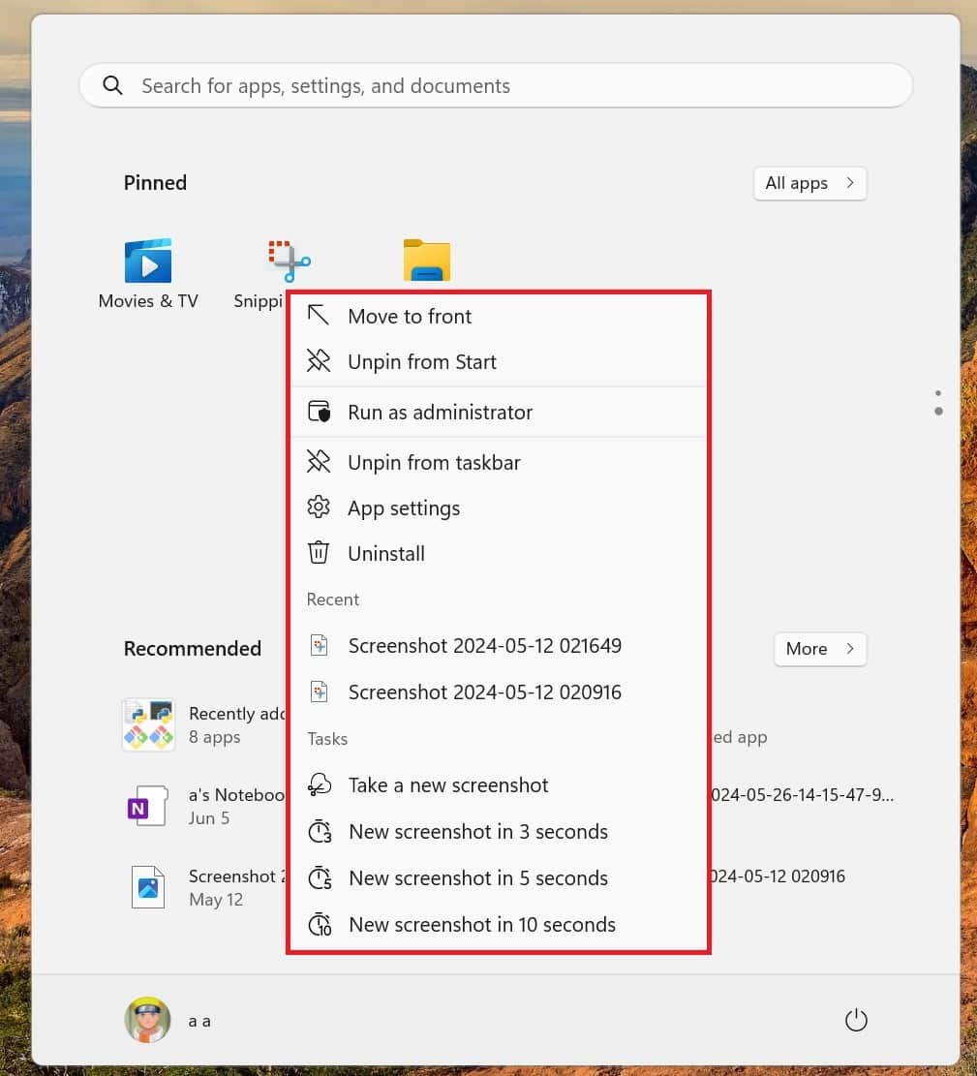Screen dimensions: 977x1076
Task: Click the 5-second delay timer icon
Action: coord(319,877)
